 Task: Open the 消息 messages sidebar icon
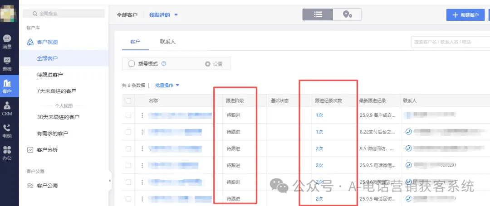[7, 42]
